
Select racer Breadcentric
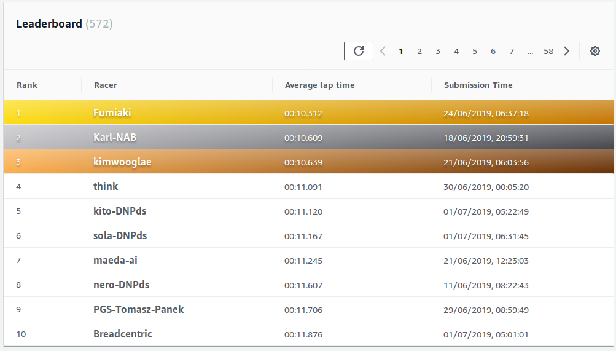click(123, 334)
